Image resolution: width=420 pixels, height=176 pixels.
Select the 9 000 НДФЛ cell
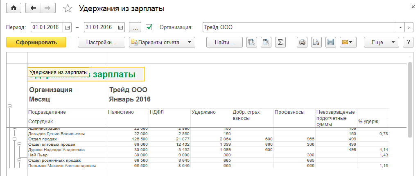pos(169,155)
